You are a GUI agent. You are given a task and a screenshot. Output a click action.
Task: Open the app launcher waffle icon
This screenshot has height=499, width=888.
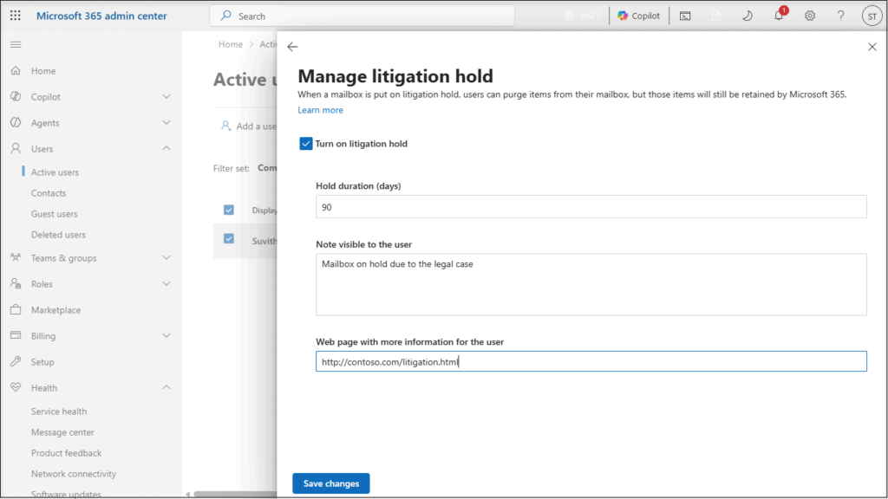pos(16,16)
